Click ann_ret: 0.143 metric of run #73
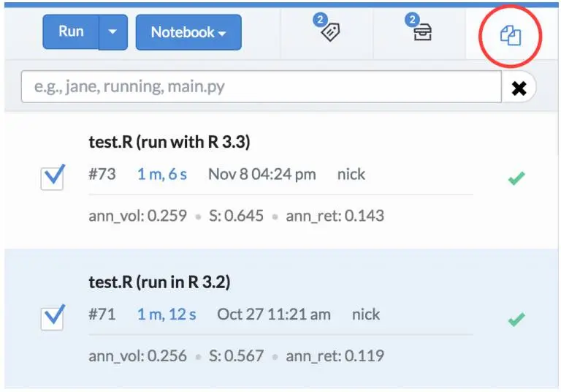 (335, 216)
